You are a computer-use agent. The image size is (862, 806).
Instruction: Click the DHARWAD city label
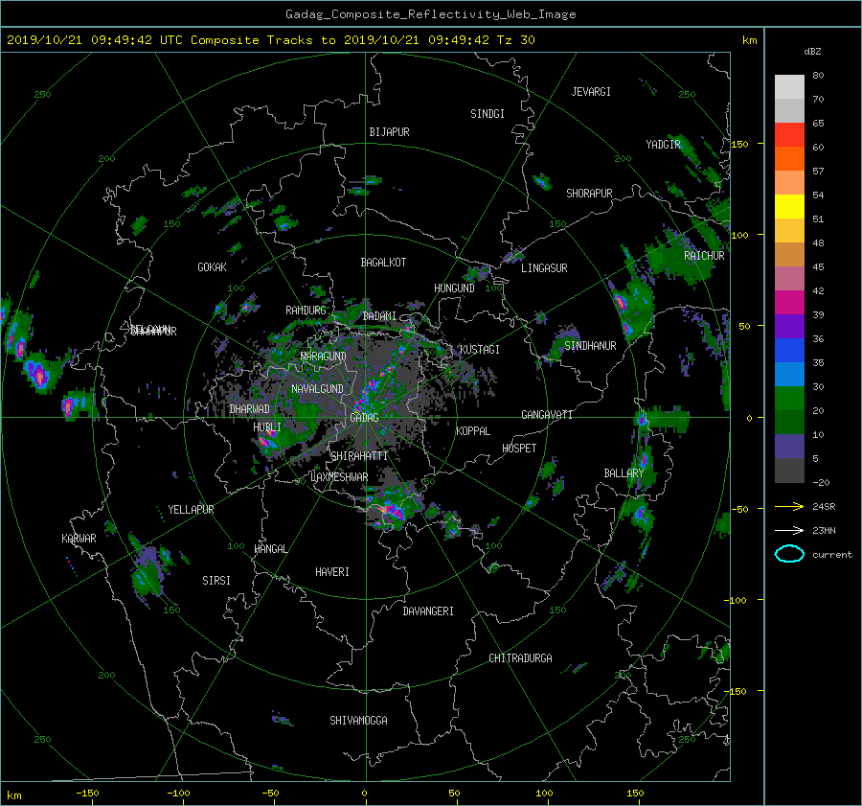coord(250,409)
